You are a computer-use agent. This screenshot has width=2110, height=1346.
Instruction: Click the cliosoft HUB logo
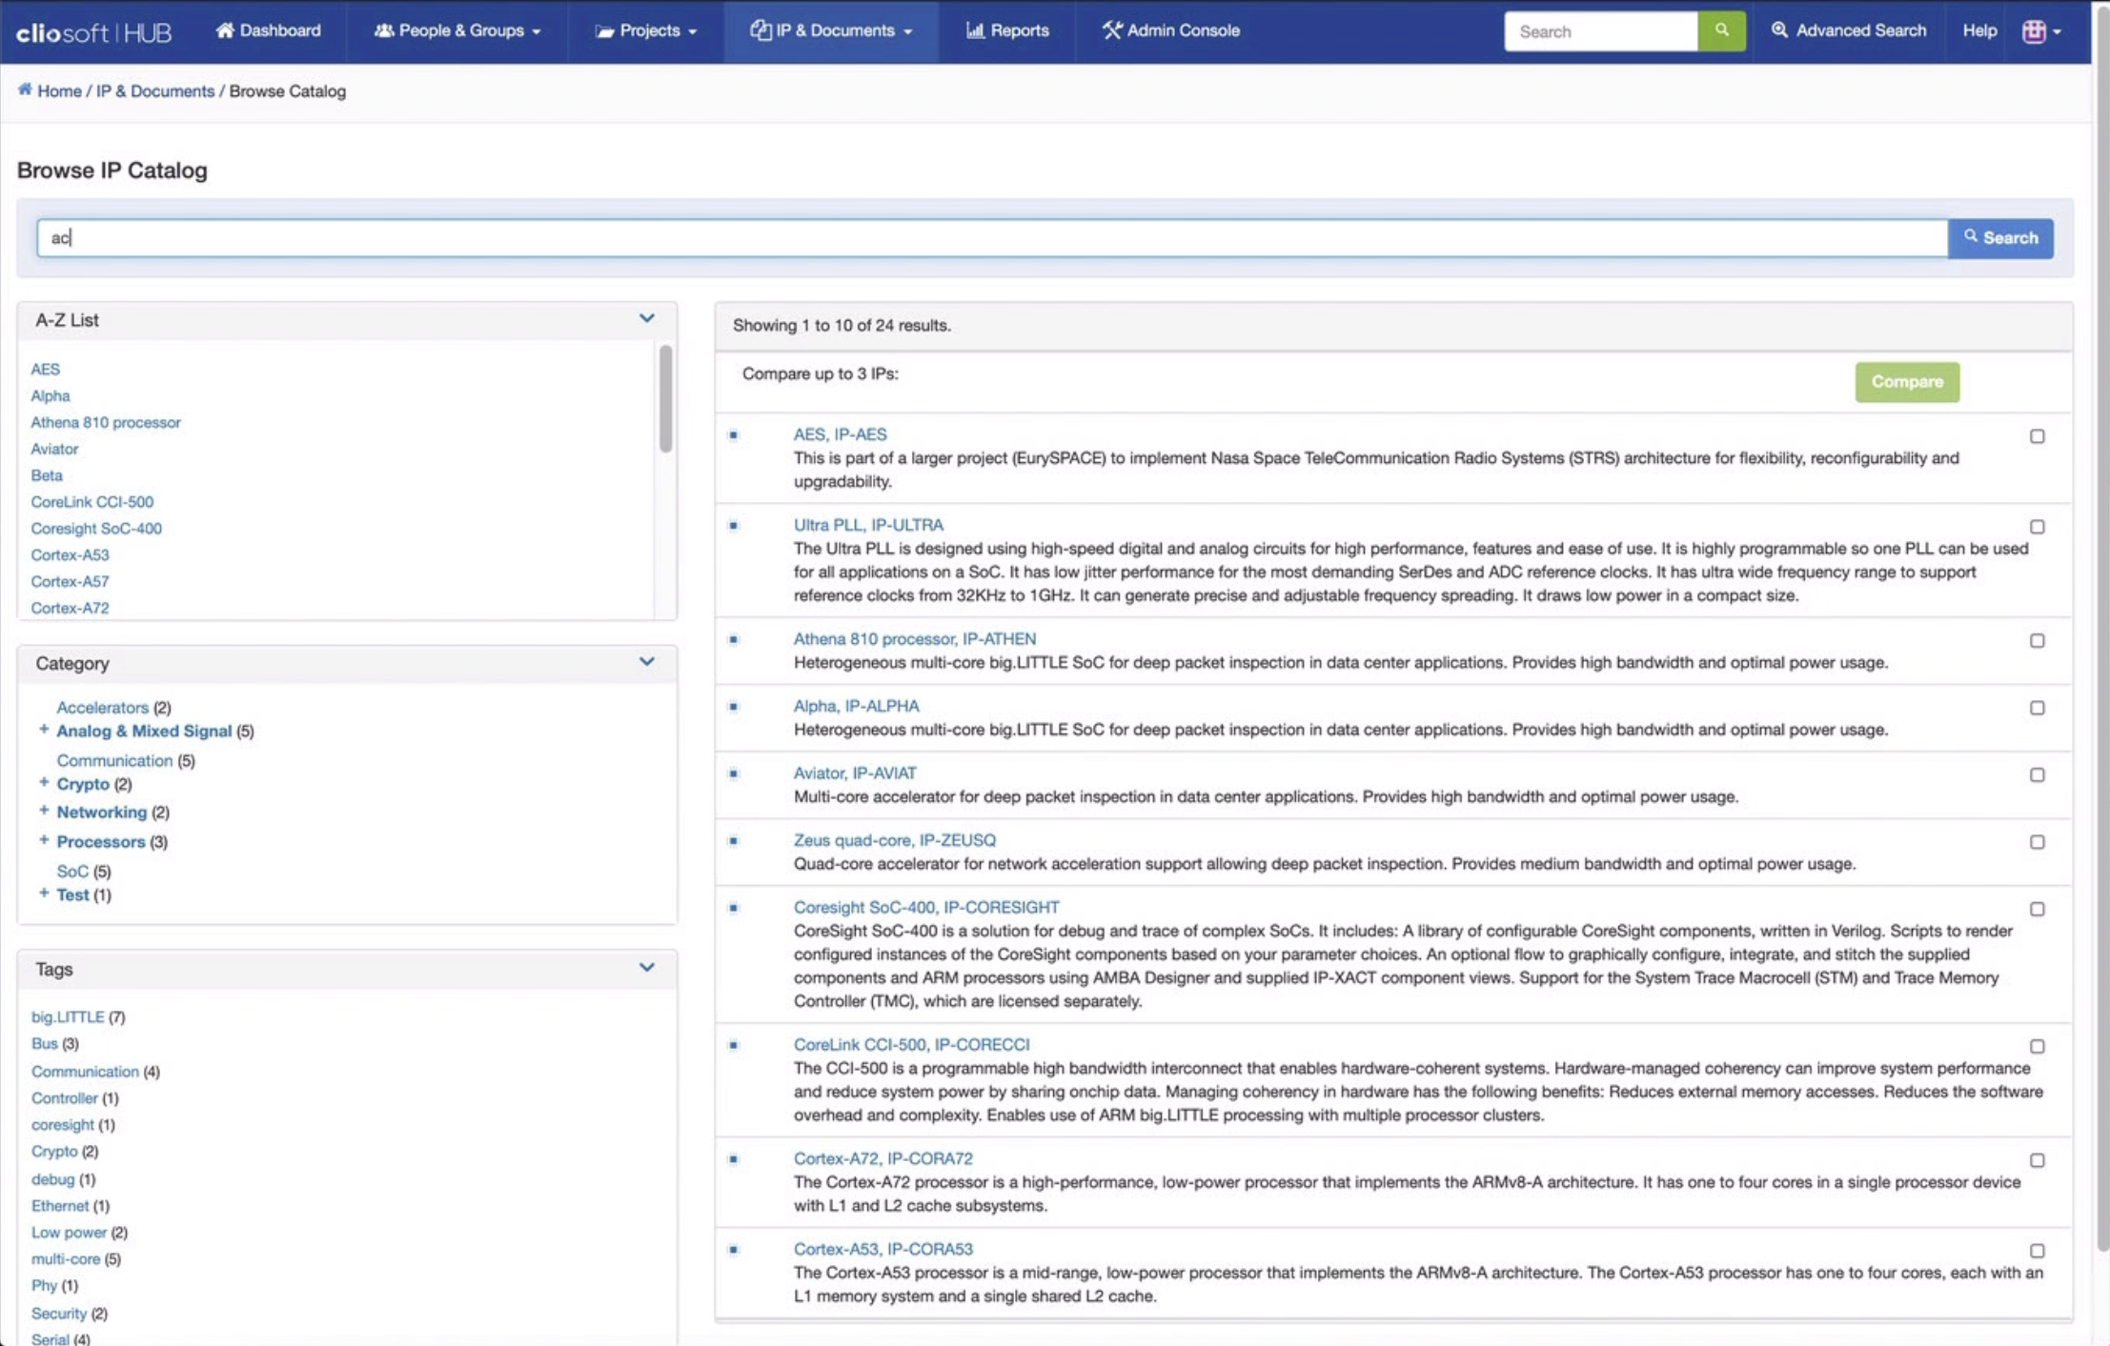tap(93, 31)
